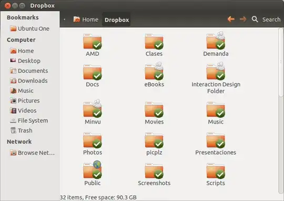Open the Screenshots folder icon

coord(154,171)
